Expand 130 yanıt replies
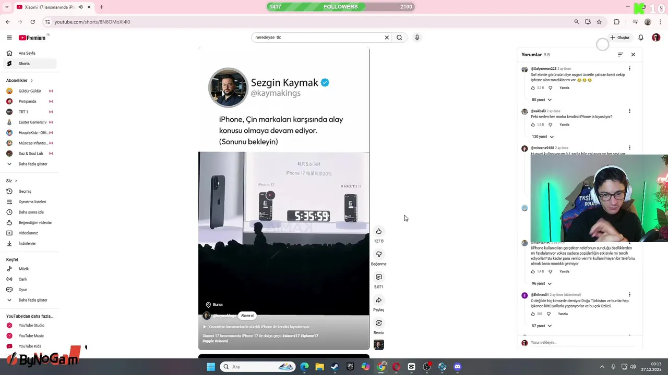The height and width of the screenshot is (375, 668). (543, 137)
